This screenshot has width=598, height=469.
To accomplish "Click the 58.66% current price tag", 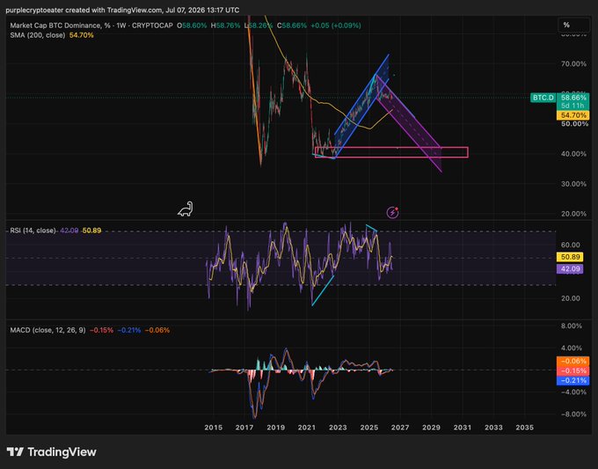I will pyautogui.click(x=573, y=98).
